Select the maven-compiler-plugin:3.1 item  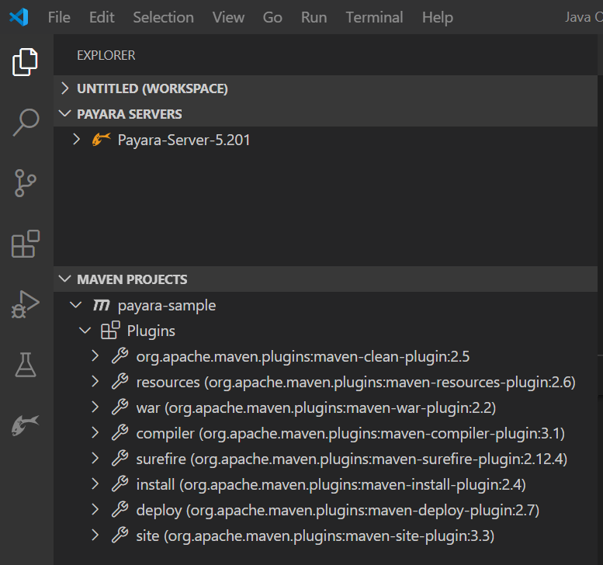pos(350,433)
